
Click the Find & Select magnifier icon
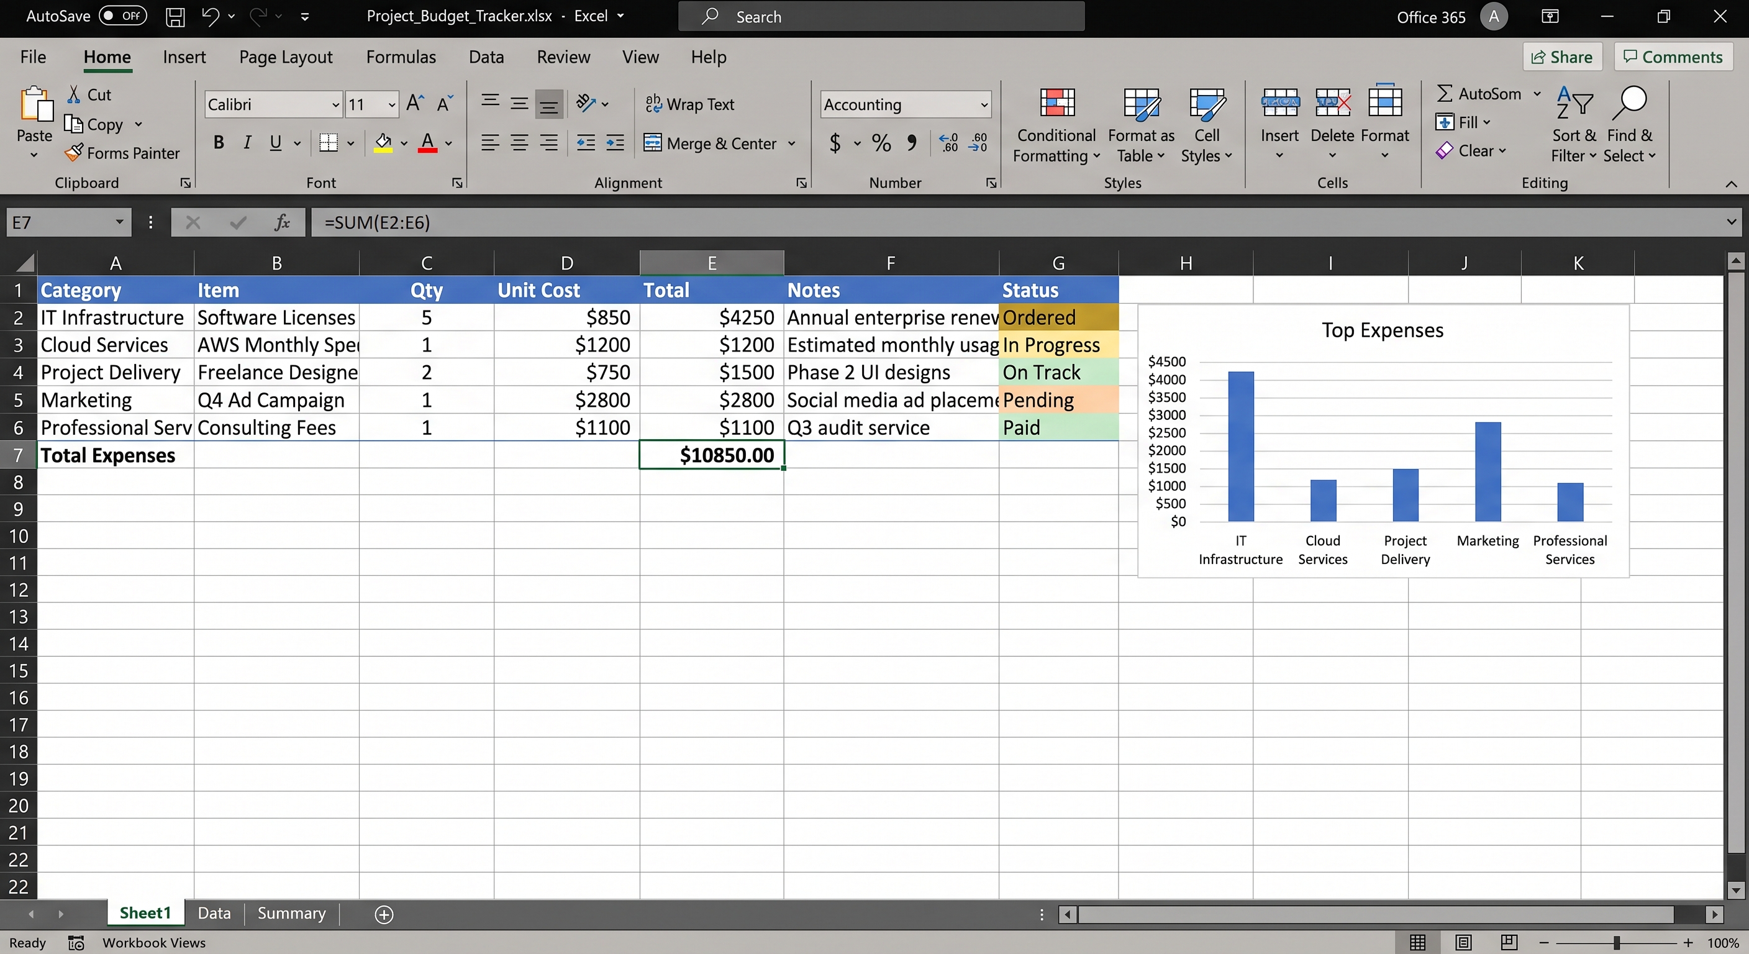[1630, 103]
